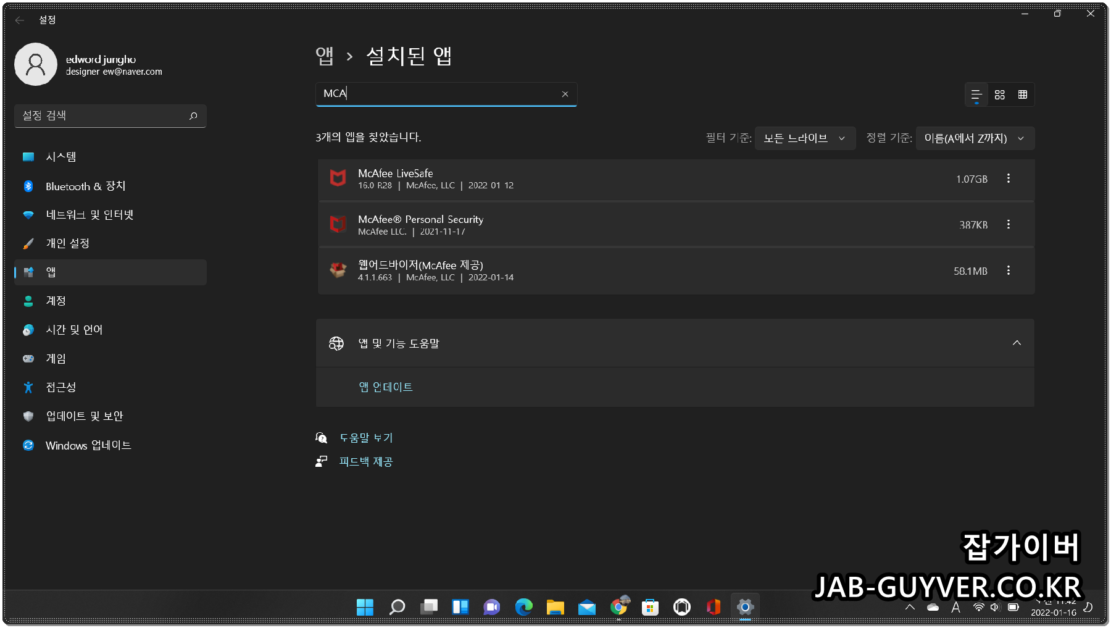Open 웹어드바이저 options menu
The image size is (1111, 628).
pyautogui.click(x=1009, y=270)
